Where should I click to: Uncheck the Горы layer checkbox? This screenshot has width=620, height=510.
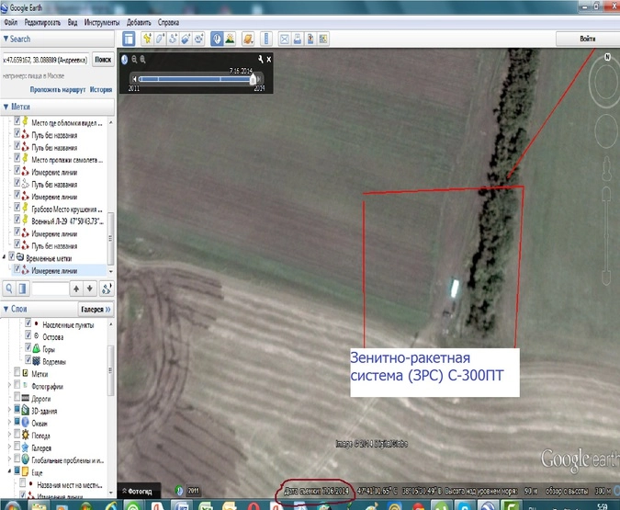(x=28, y=350)
